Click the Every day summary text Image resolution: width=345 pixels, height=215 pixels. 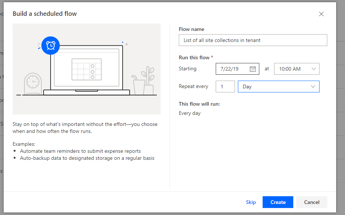[x=189, y=113]
